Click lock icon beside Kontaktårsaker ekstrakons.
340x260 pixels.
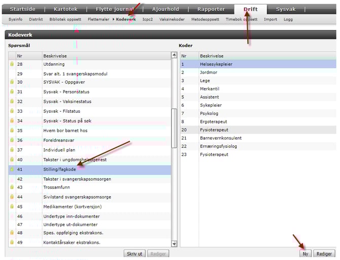12,242
